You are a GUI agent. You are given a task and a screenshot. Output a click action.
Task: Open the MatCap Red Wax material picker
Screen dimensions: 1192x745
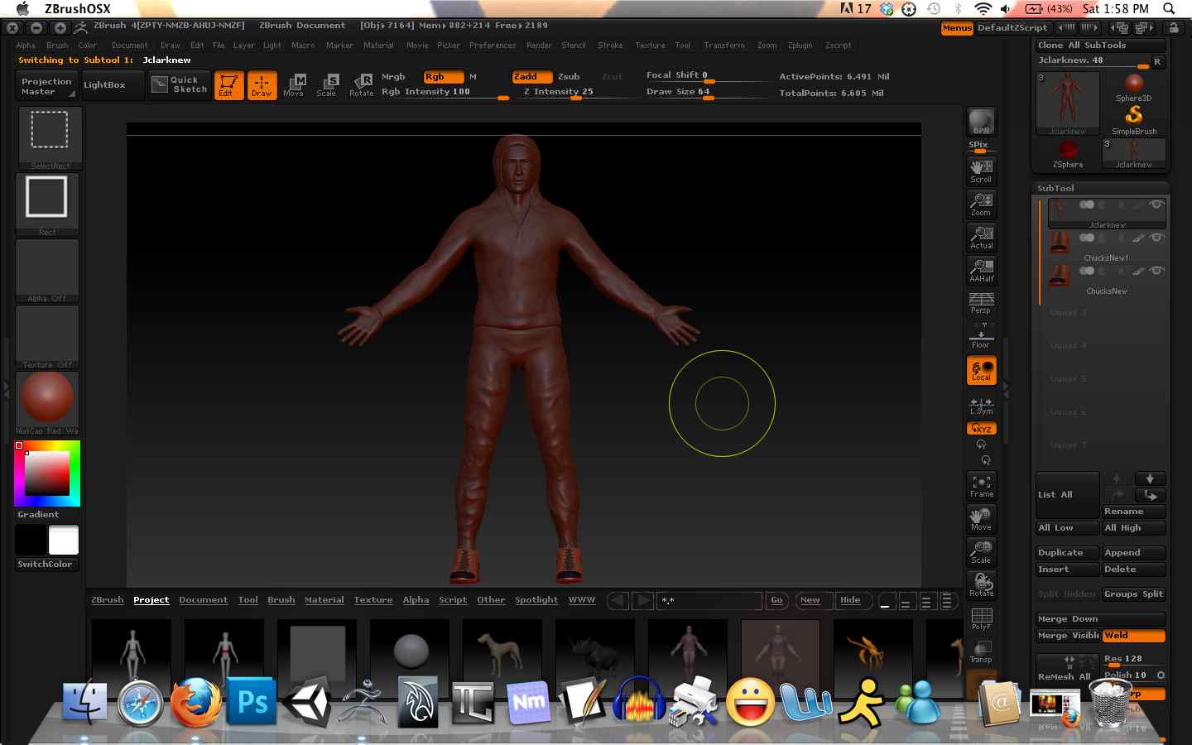[x=47, y=402]
